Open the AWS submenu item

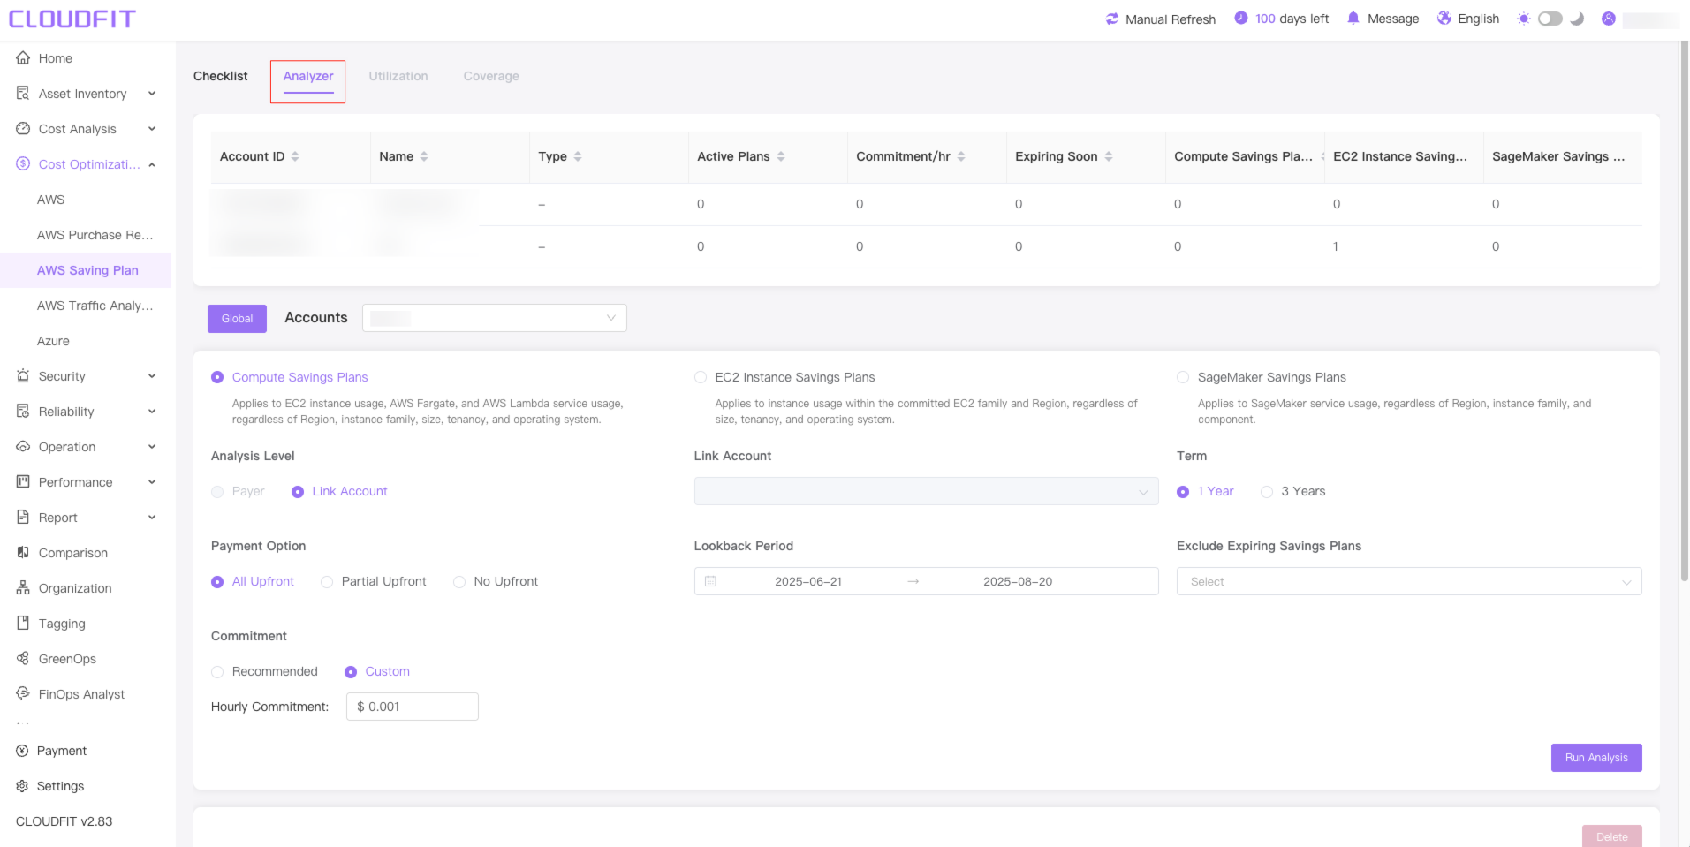pos(50,200)
